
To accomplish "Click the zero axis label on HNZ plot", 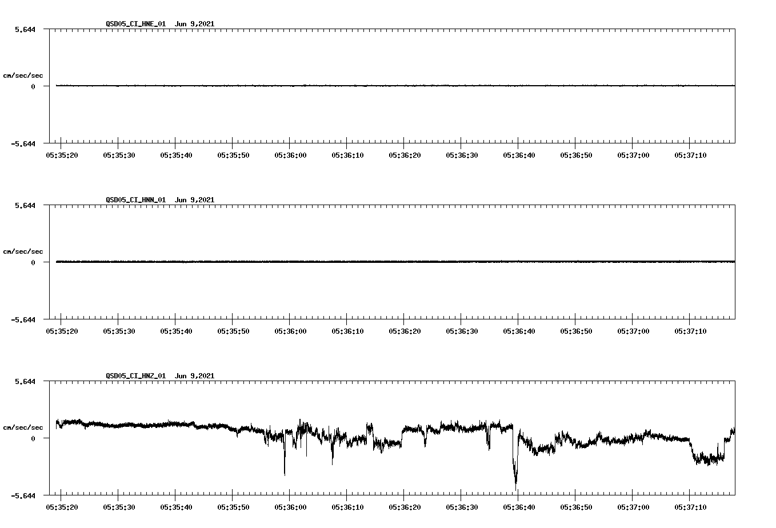I will 33,439.
